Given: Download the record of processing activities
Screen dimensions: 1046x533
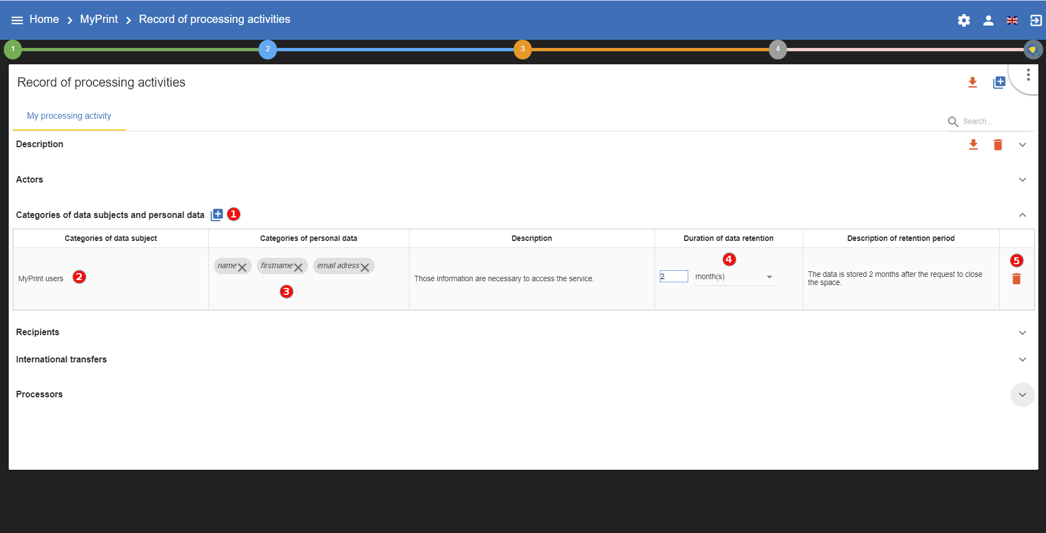Looking at the screenshot, I should (x=972, y=82).
